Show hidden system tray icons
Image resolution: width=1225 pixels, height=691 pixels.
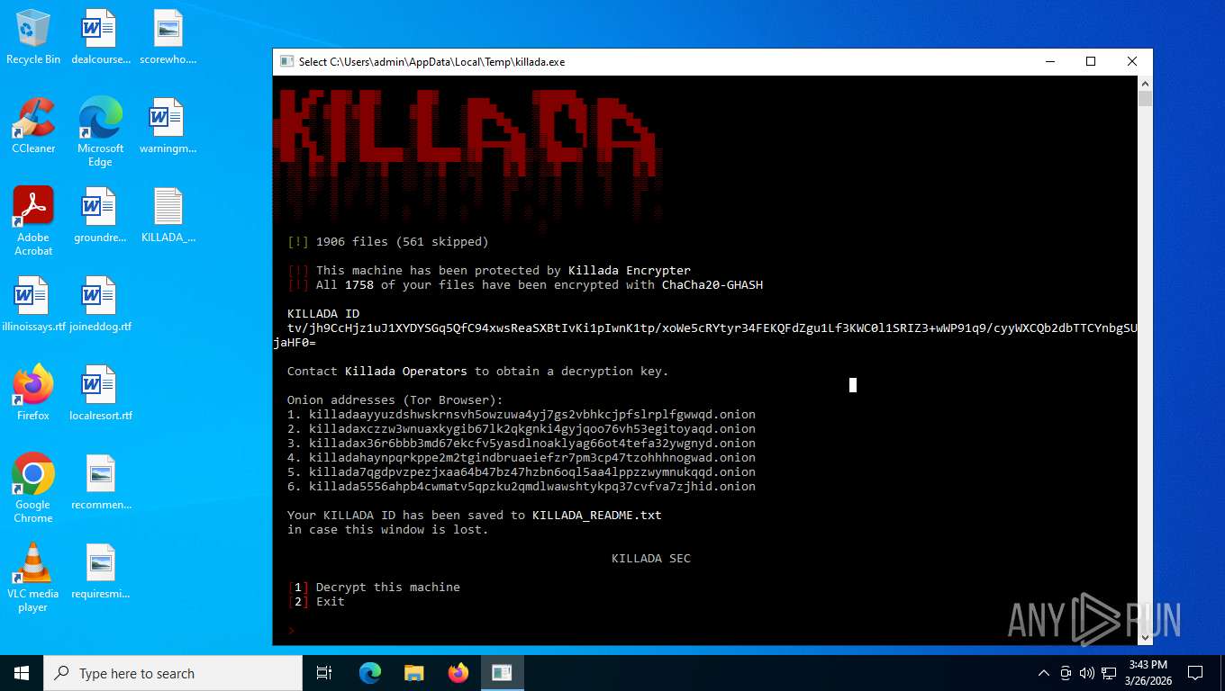coord(1044,673)
